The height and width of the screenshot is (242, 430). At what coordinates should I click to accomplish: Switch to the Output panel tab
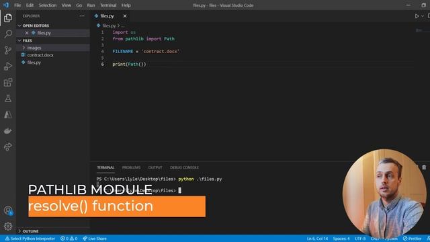pyautogui.click(x=155, y=167)
